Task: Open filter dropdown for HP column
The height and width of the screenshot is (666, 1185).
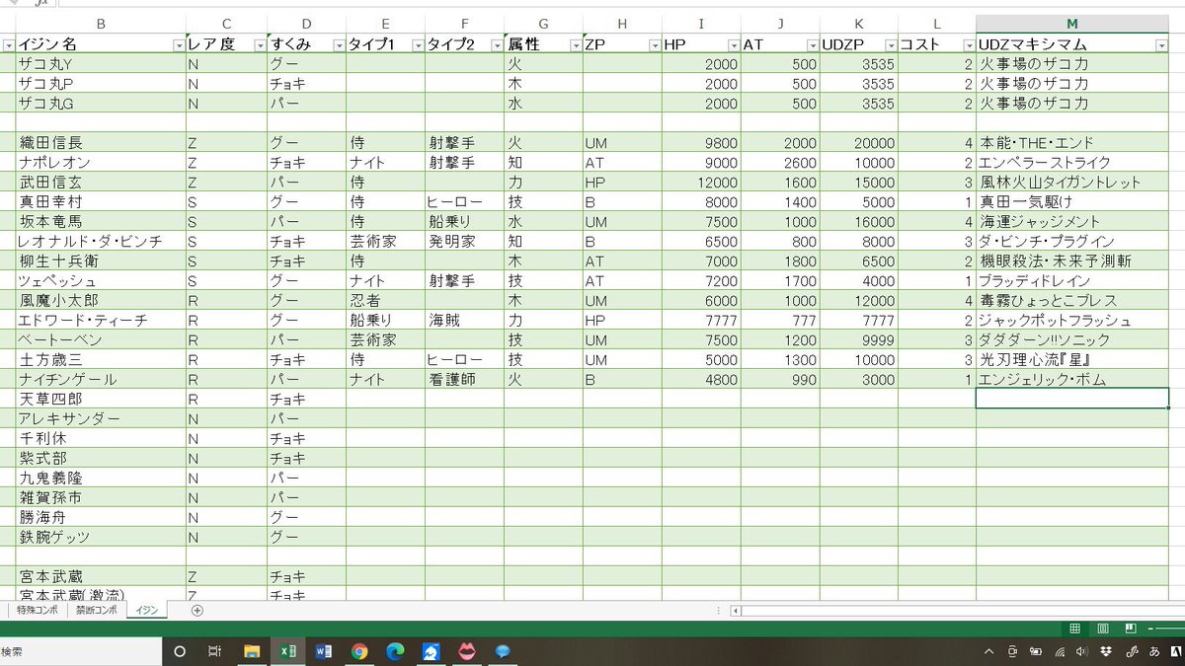Action: point(733,44)
